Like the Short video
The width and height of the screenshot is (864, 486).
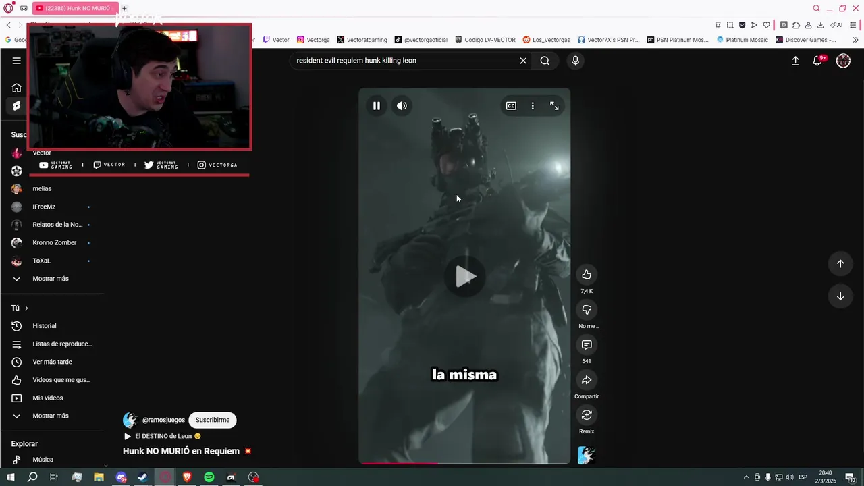click(587, 275)
